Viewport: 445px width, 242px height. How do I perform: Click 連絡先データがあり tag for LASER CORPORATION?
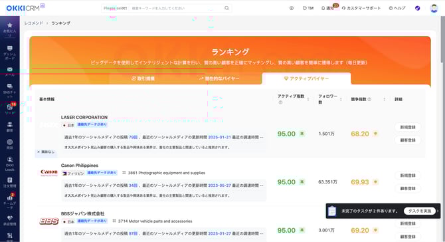pyautogui.click(x=92, y=125)
